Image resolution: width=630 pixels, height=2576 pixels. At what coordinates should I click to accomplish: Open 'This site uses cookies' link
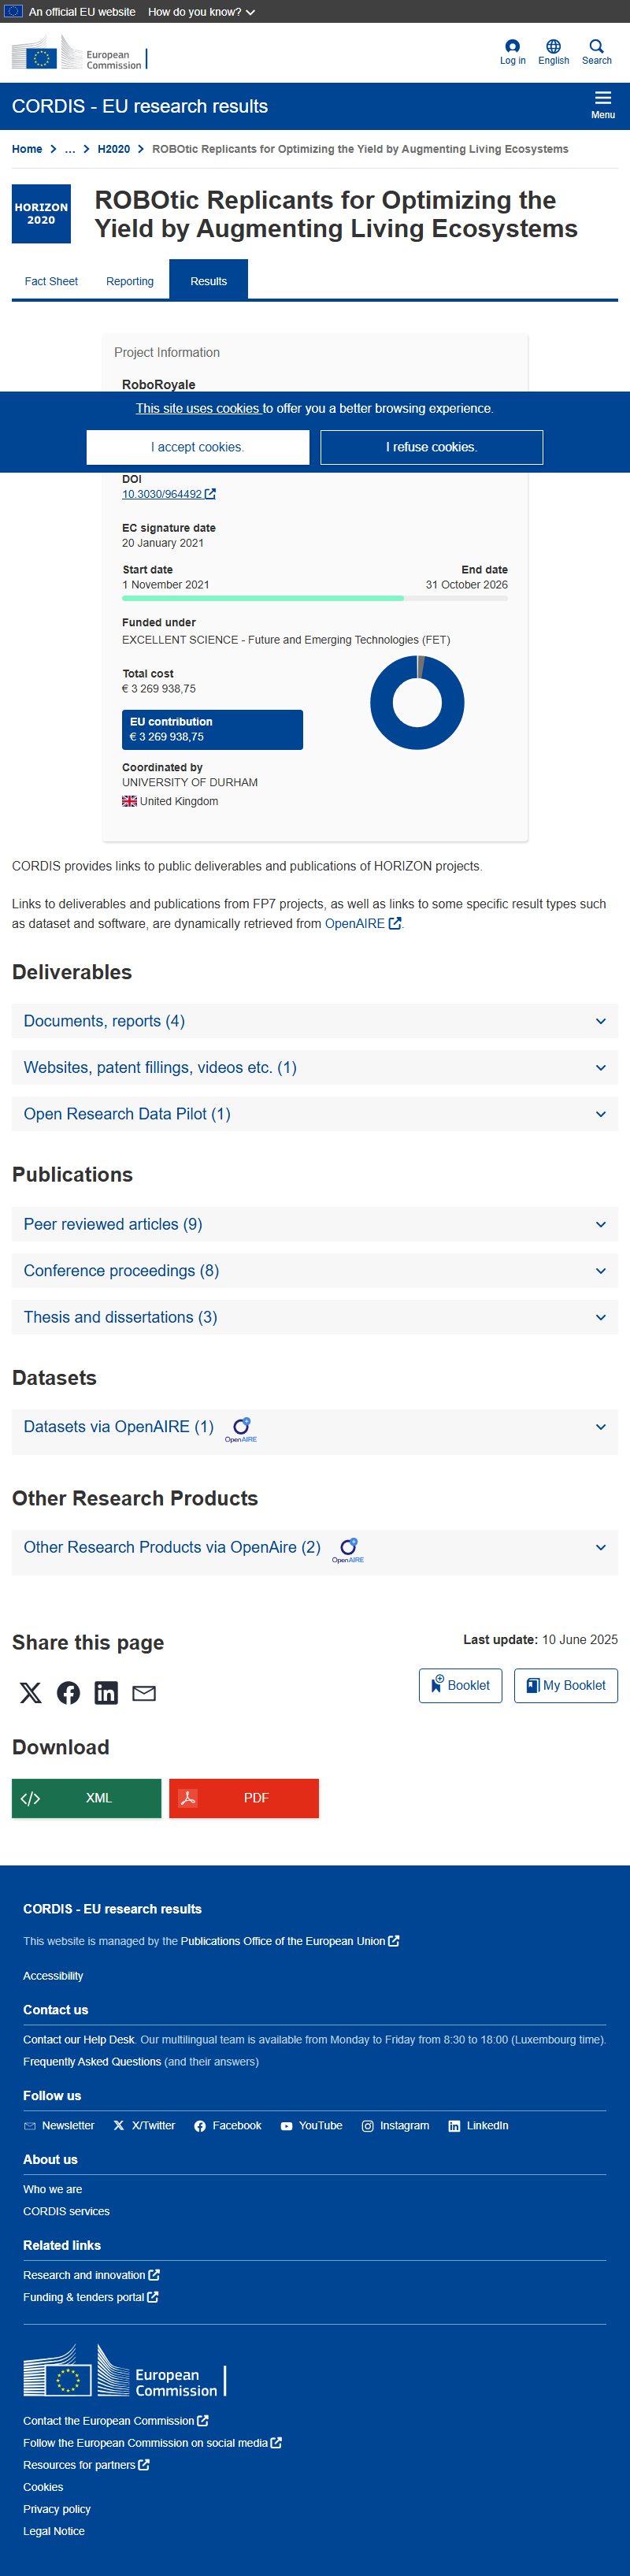[x=198, y=408]
